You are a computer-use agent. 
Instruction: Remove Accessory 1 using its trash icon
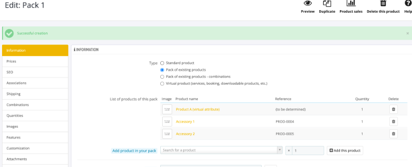tap(393, 121)
